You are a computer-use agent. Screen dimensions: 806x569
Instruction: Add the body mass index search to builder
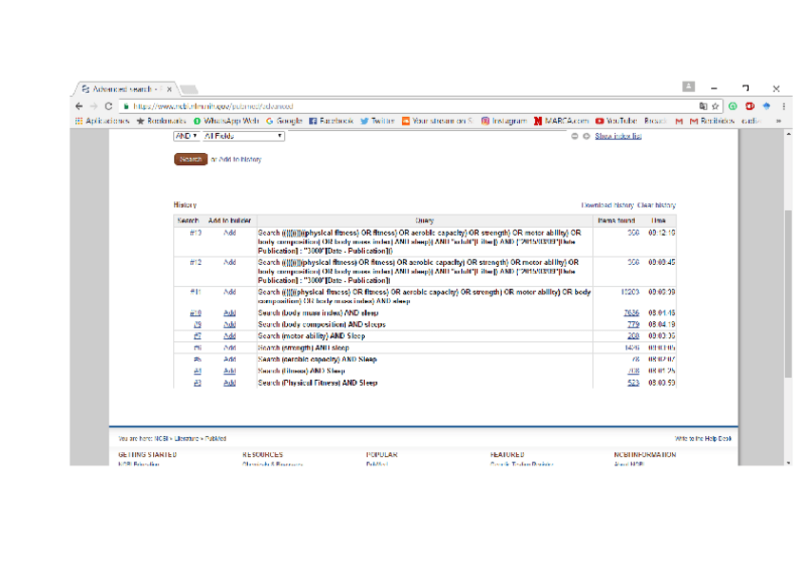click(229, 313)
